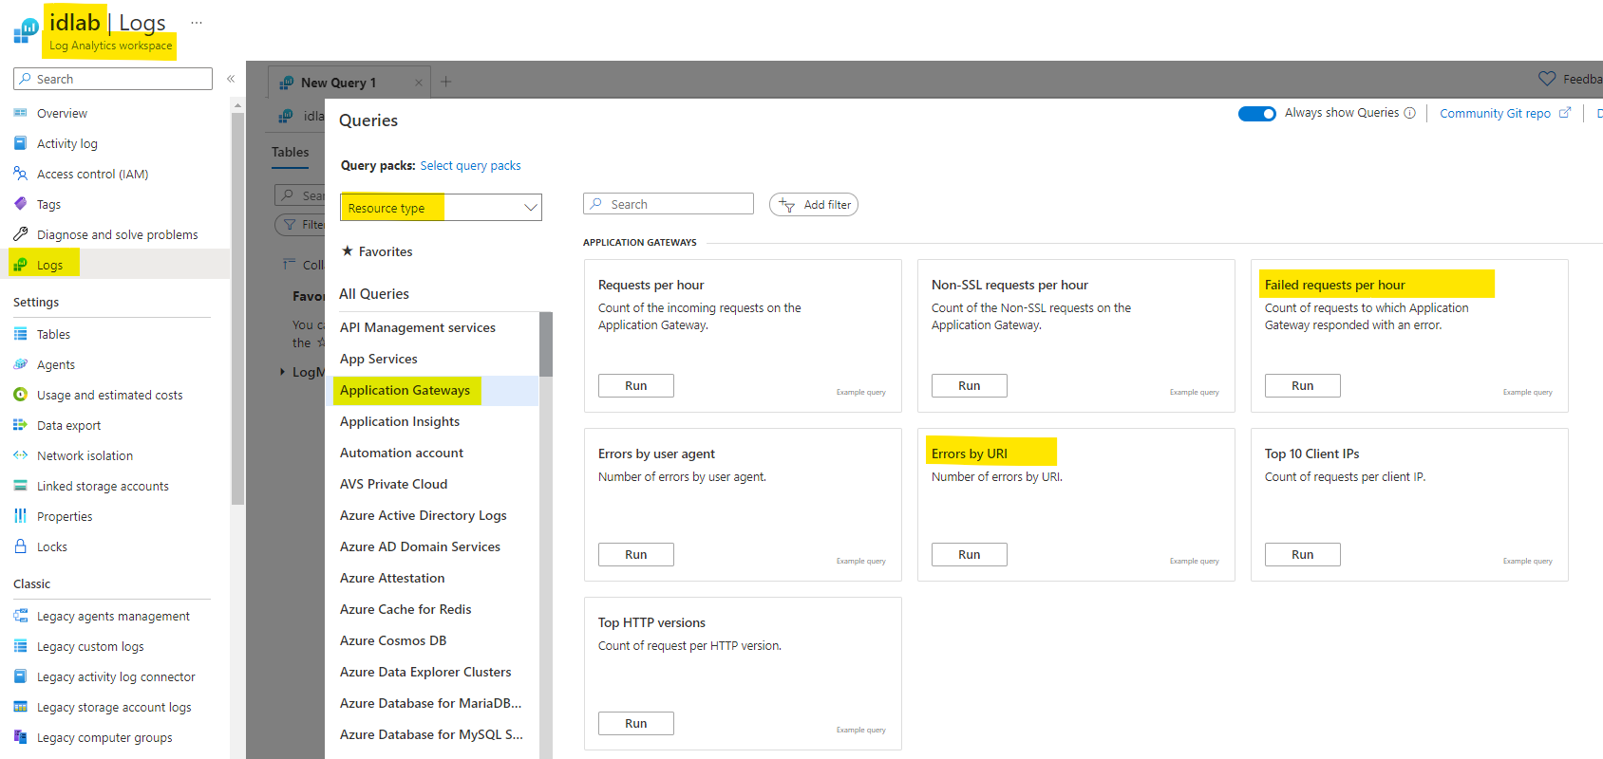Select Azure Data Explorer Clusters category

coord(425,672)
